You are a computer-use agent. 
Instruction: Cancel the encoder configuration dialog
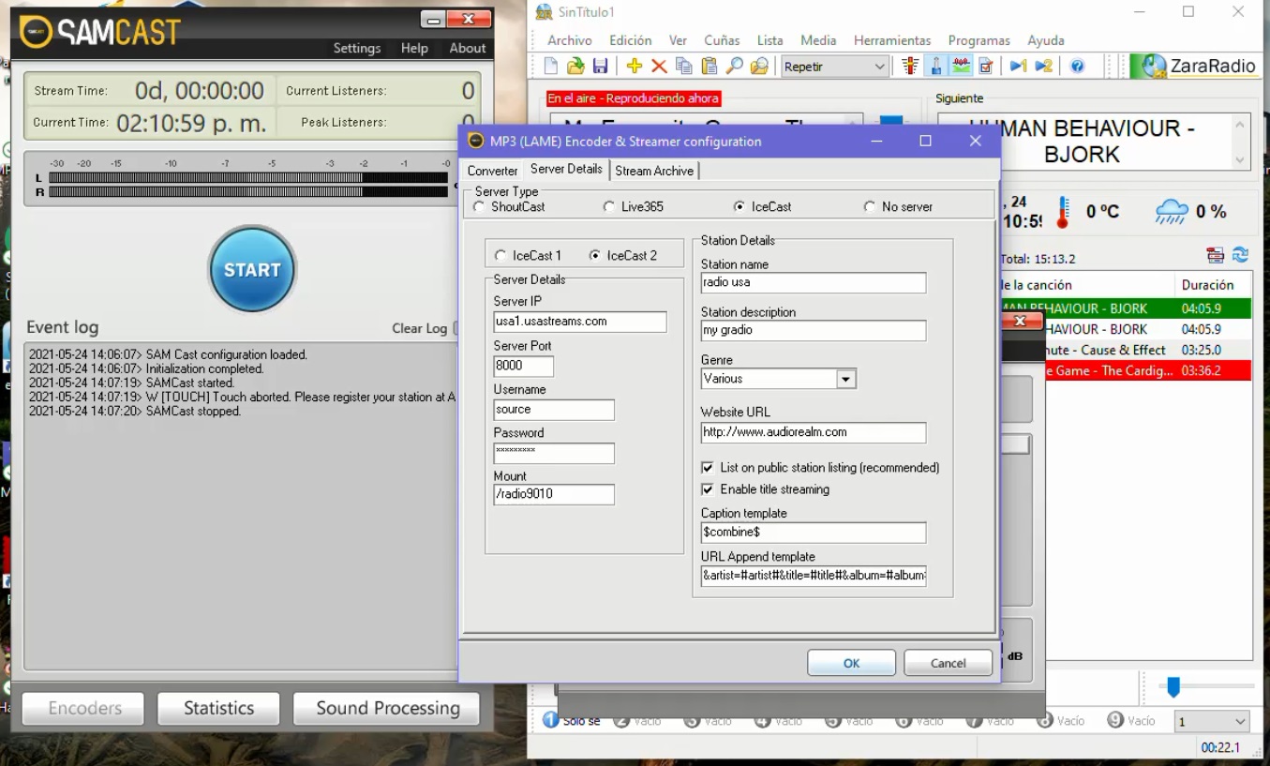[x=948, y=663]
